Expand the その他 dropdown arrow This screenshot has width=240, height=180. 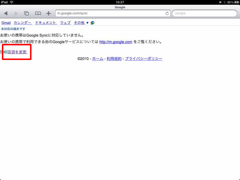pos(87,23)
